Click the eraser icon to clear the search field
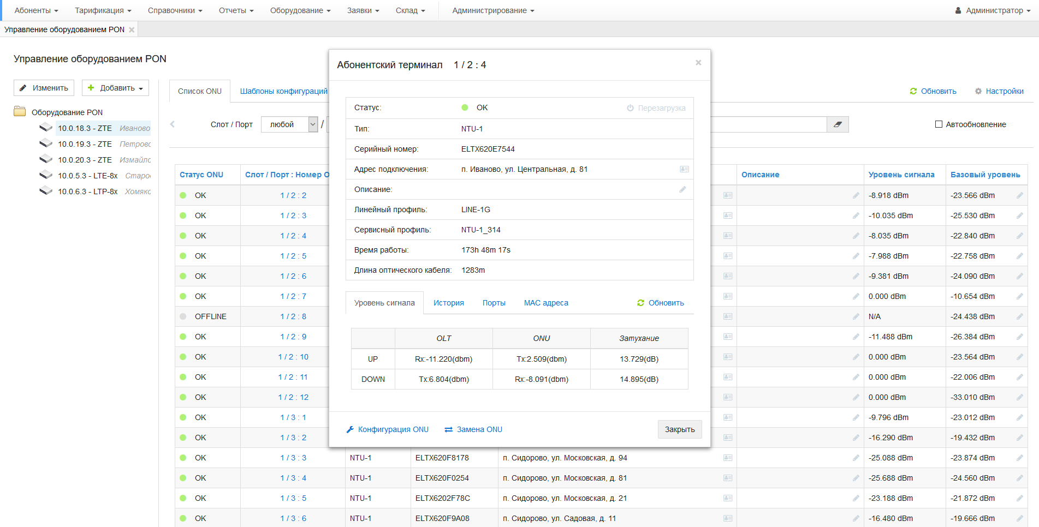Screen dimensions: 1039x527 838,124
